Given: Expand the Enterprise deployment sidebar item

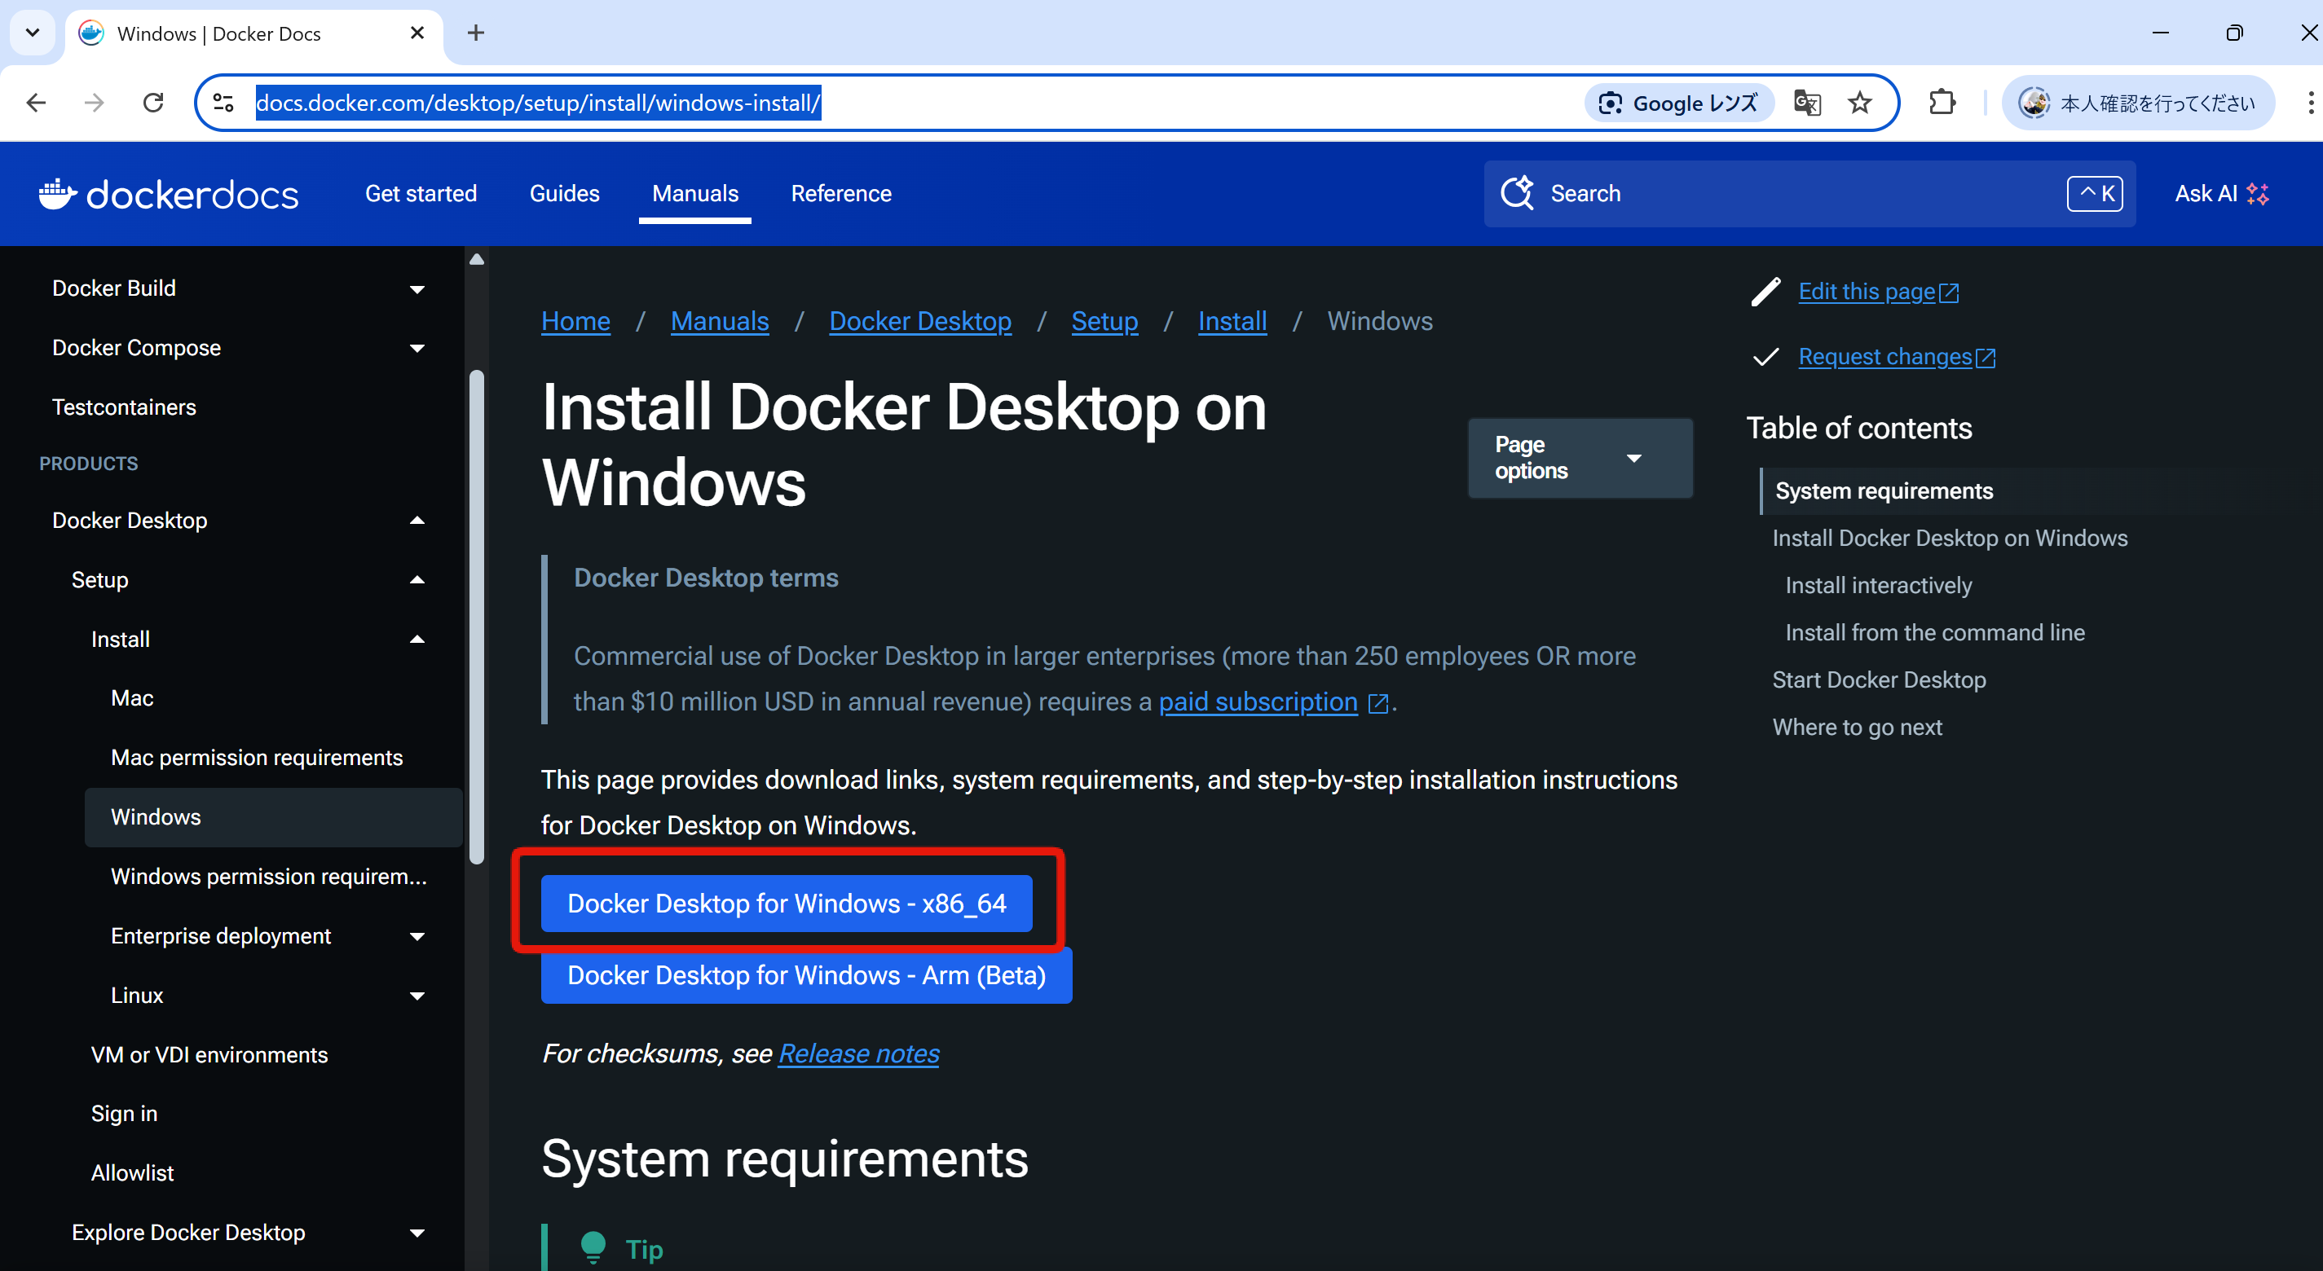Looking at the screenshot, I should [417, 937].
